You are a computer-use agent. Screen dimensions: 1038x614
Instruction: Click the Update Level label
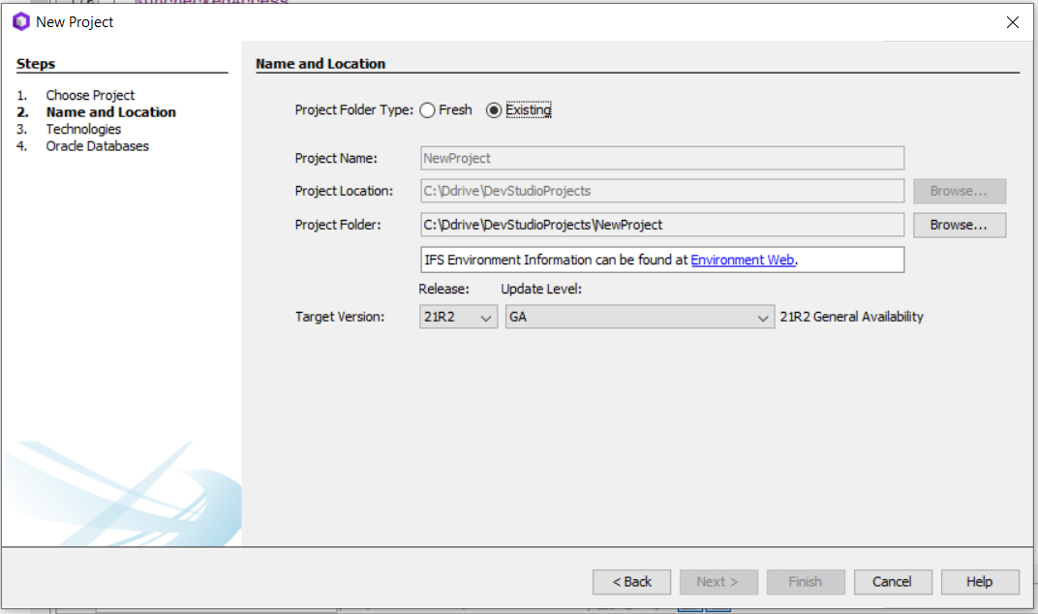coord(541,289)
